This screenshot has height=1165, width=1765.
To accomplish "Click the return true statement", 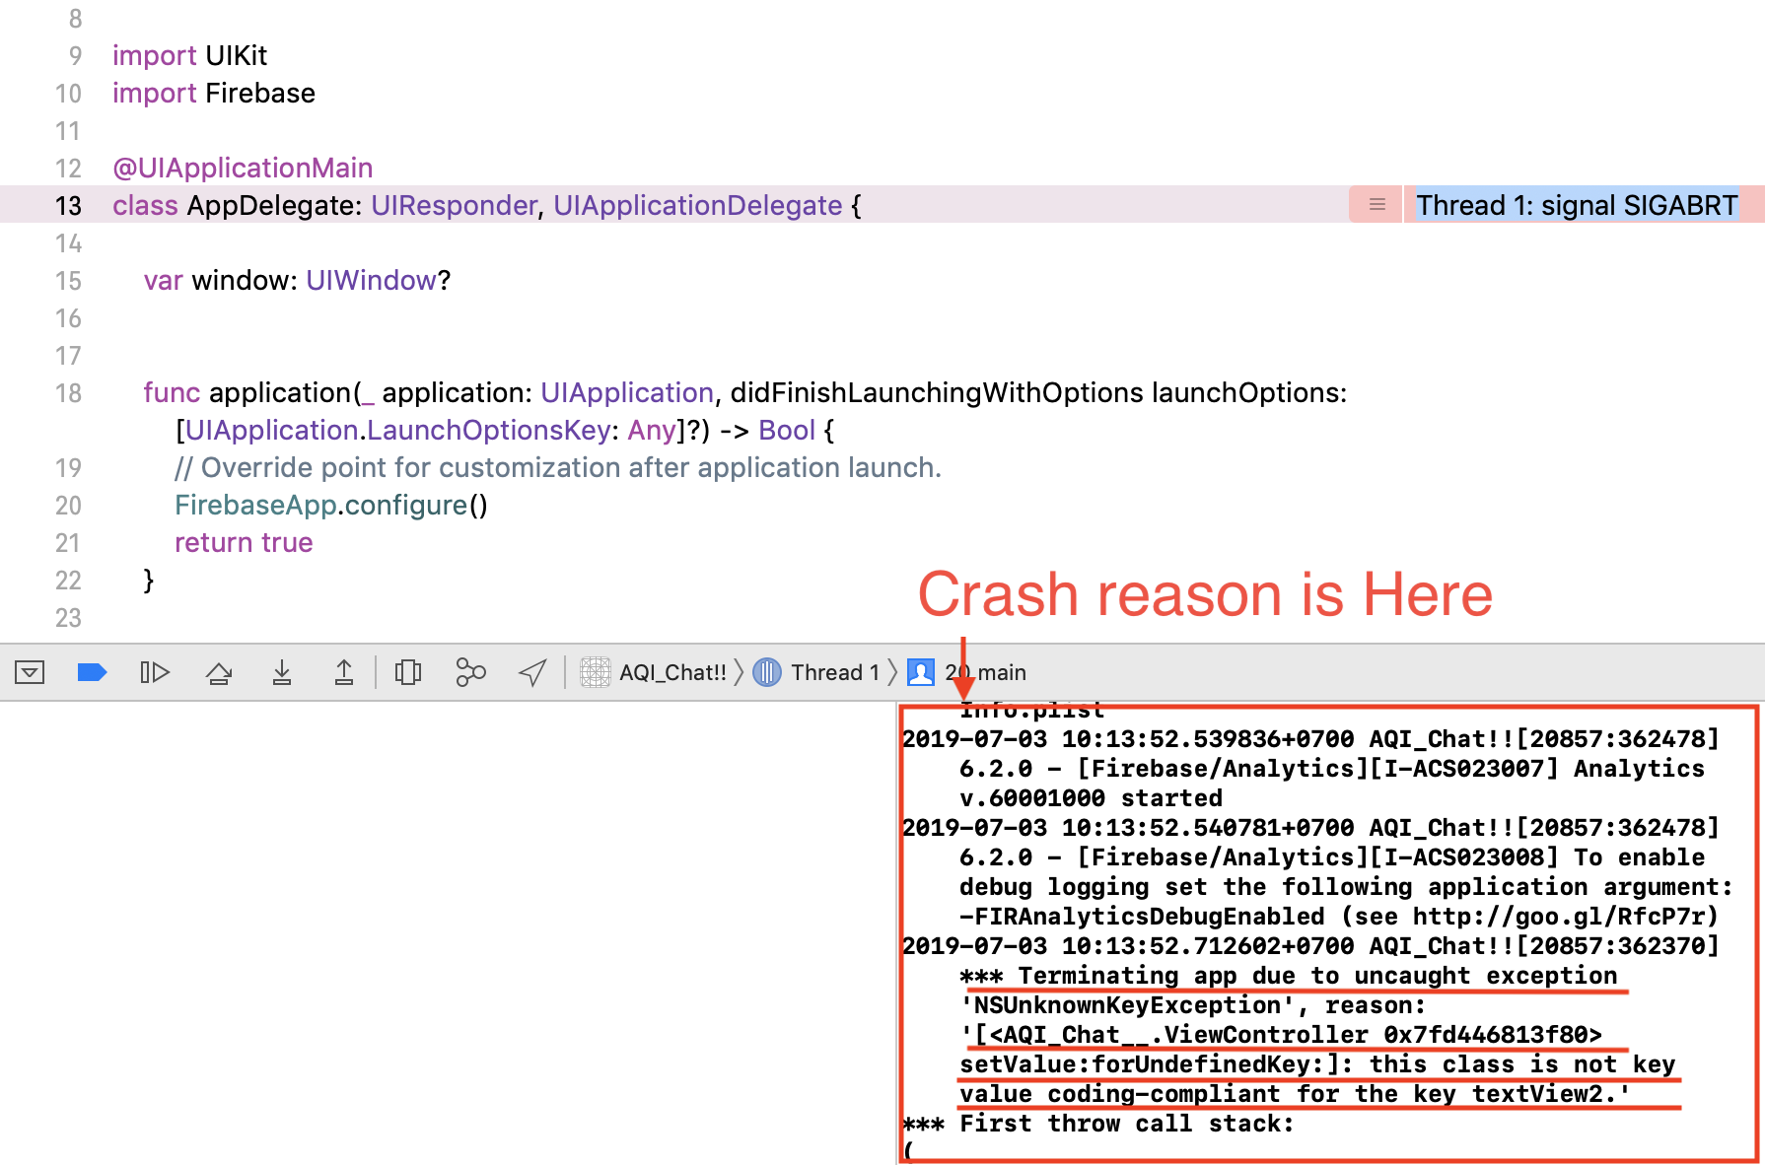I will 244,542.
